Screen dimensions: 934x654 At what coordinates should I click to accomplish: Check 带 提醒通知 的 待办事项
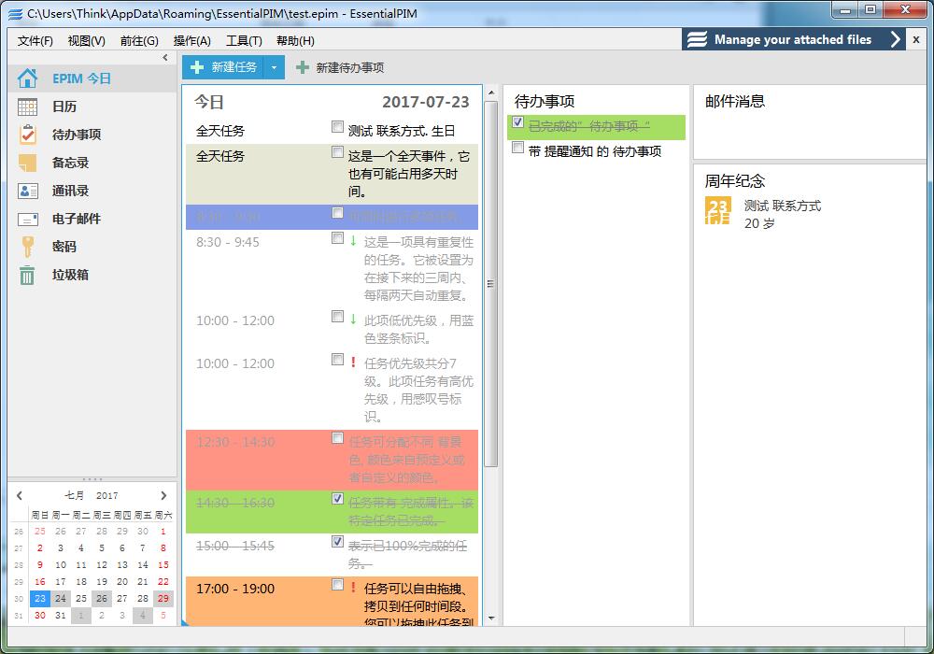point(517,147)
